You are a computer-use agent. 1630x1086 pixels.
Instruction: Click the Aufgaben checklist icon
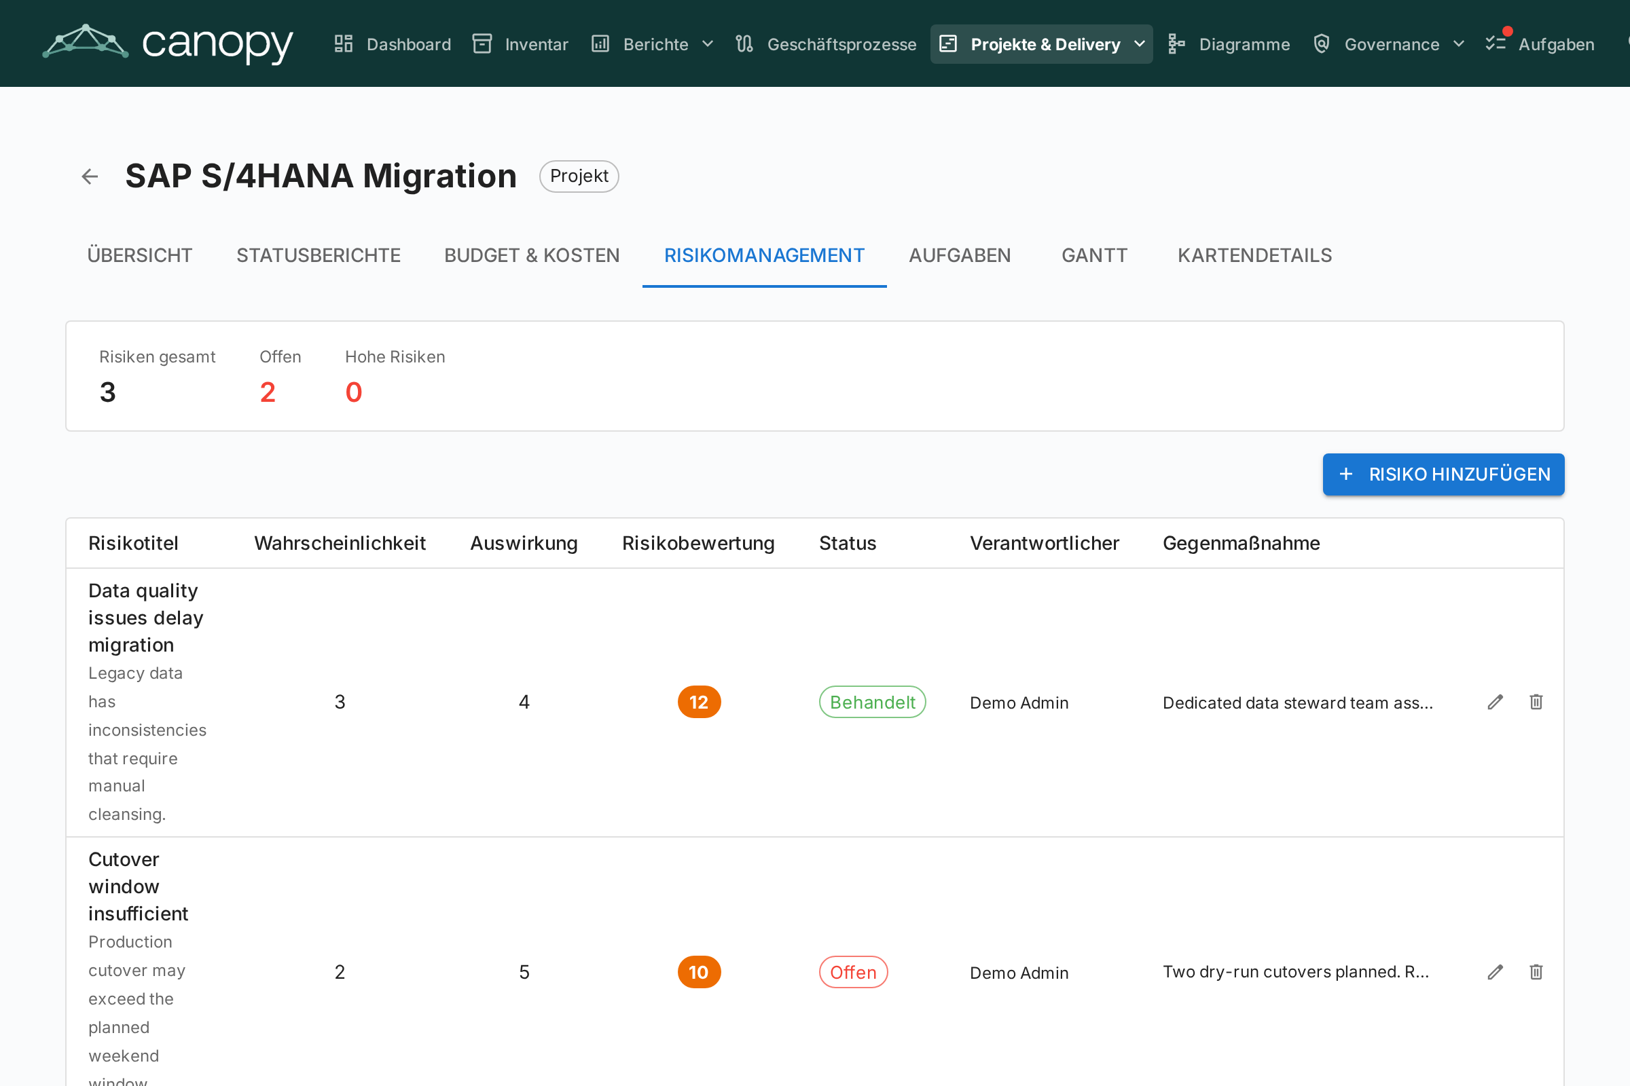click(1496, 43)
